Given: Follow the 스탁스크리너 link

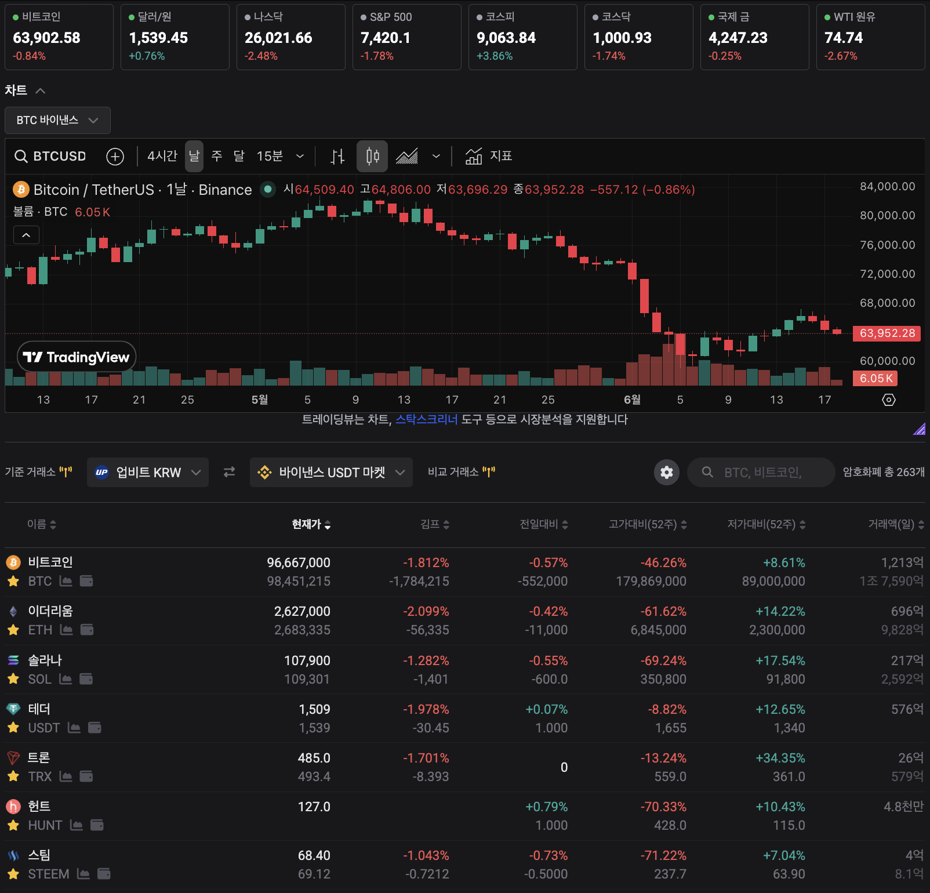Looking at the screenshot, I should (427, 419).
